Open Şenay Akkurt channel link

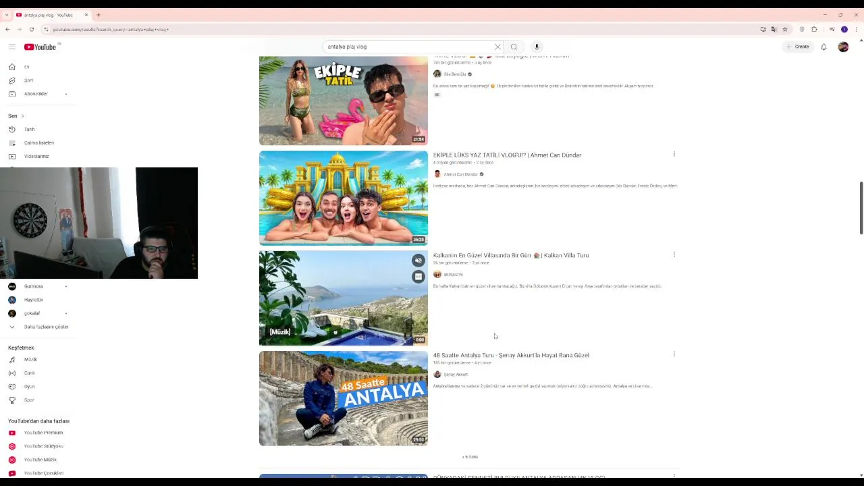coord(456,374)
